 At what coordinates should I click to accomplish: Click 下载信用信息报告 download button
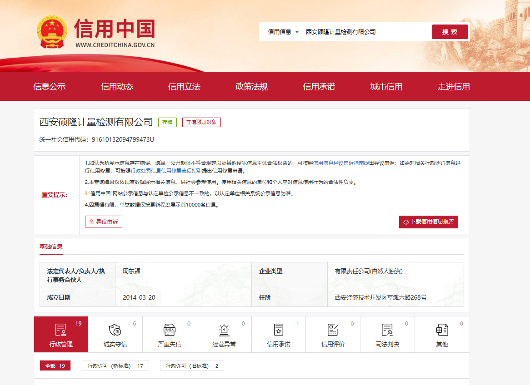(428, 222)
